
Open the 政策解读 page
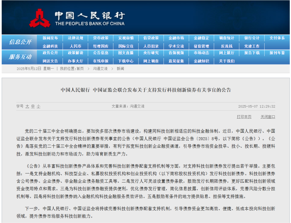[75, 53]
